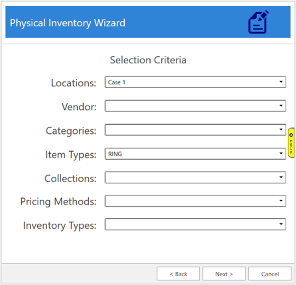Viewport: 296px width, 285px height.
Task: Click inside the empty Categories field
Action: 195,130
